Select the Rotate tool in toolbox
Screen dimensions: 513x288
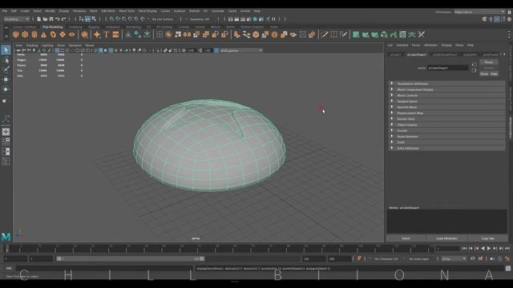[6, 89]
